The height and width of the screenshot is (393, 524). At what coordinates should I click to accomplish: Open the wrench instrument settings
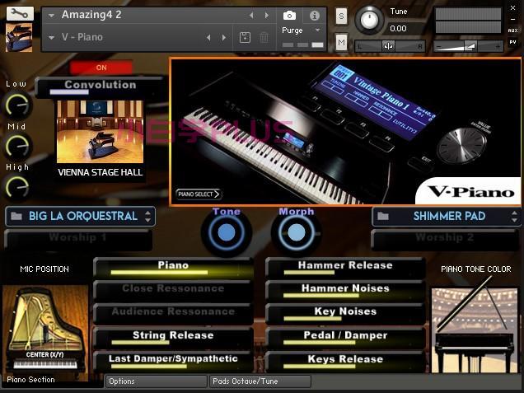20,14
